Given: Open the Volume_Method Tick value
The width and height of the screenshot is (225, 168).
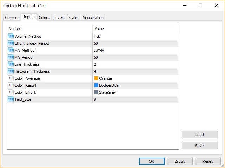Looking at the screenshot, I should coord(135,36).
